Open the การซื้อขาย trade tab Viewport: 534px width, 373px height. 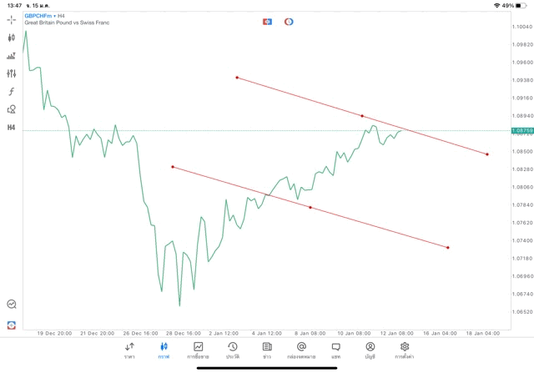tap(199, 350)
